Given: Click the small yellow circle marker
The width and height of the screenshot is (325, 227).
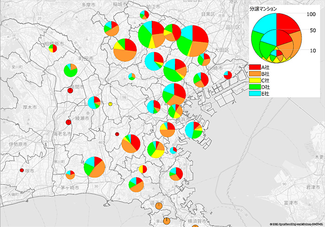Looking at the screenshot, I should click(110, 104).
